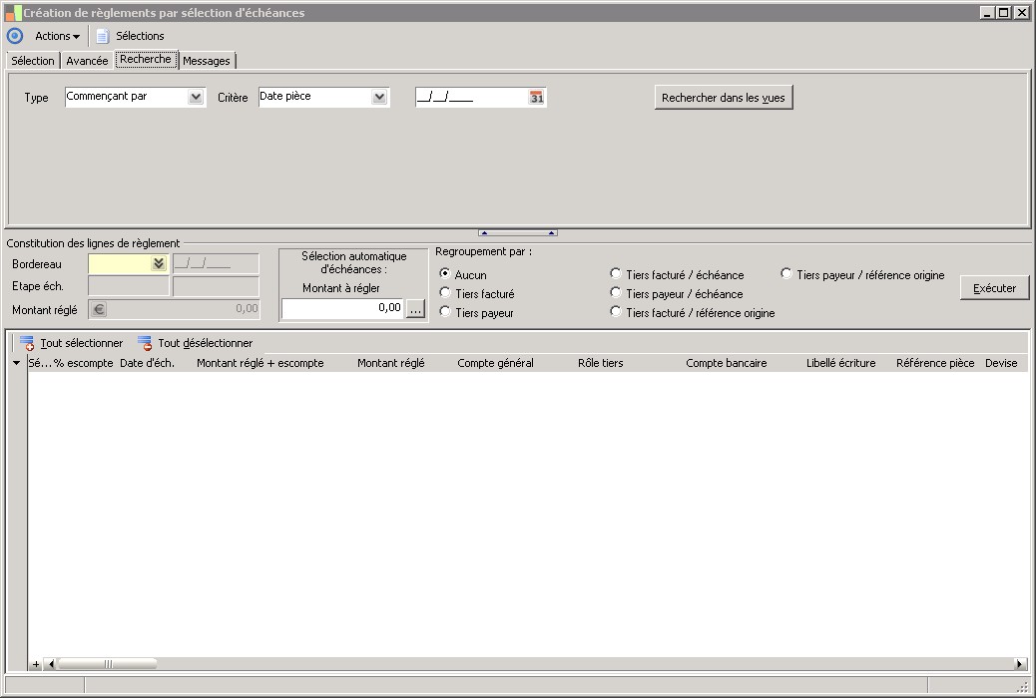Screen dimensions: 1036x698
Task: Switch to the Avancée tab
Action: [x=87, y=61]
